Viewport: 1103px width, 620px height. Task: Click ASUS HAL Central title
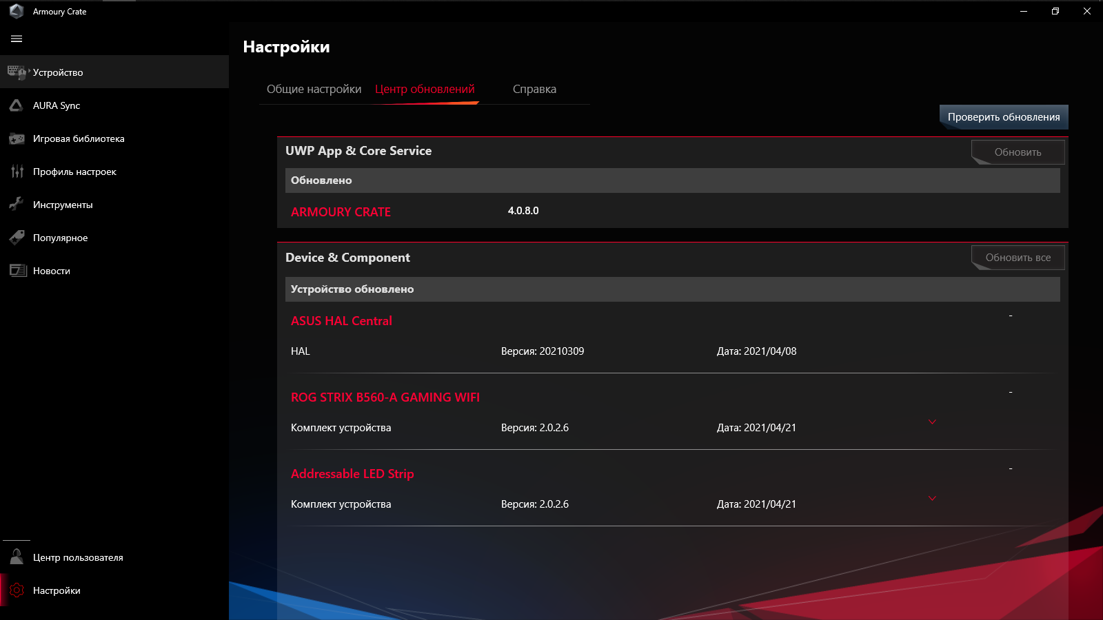[341, 321]
